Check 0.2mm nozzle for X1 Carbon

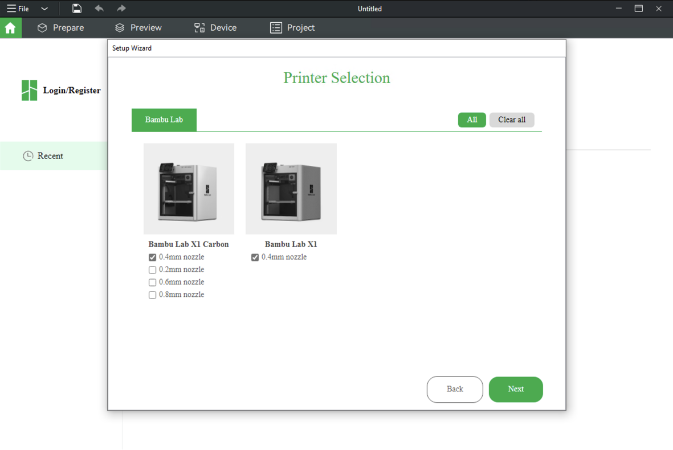click(x=152, y=270)
